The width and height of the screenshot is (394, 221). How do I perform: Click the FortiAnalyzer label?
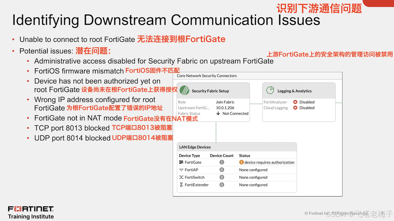click(275, 102)
